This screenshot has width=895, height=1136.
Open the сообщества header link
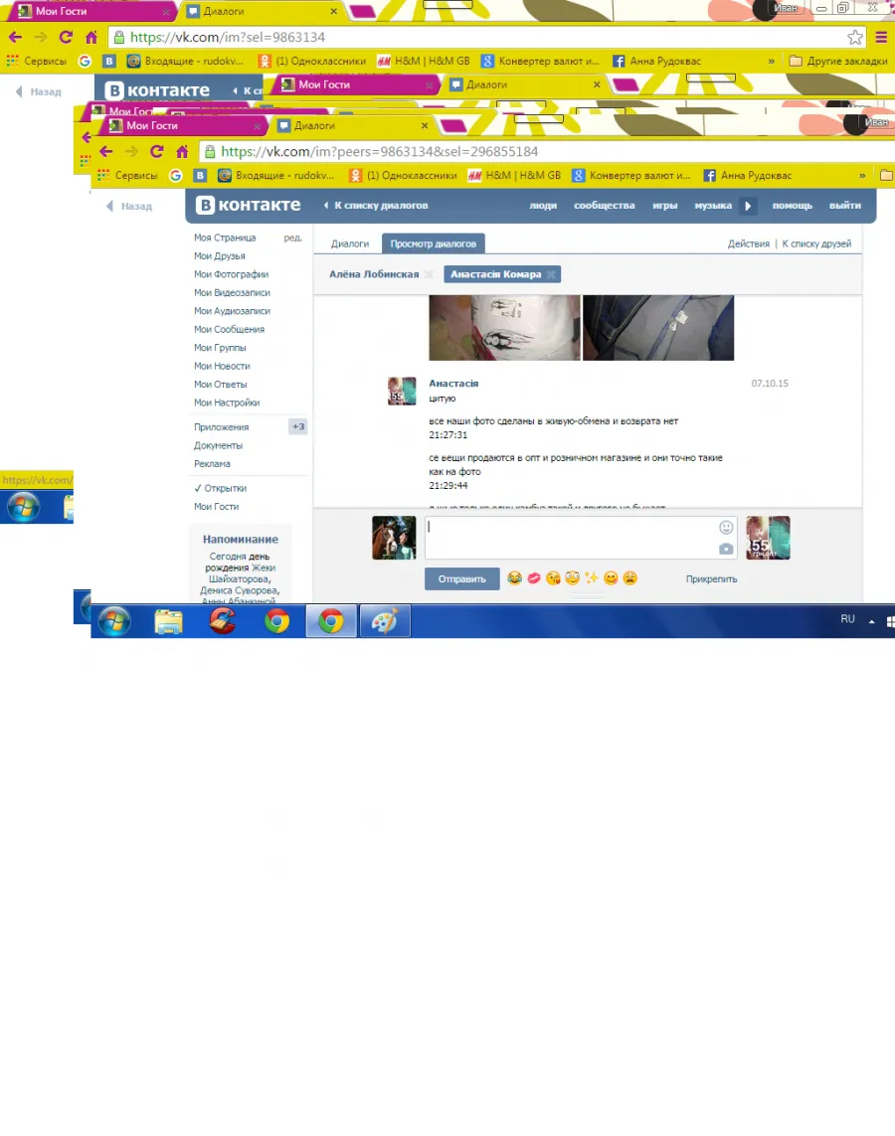(x=605, y=206)
